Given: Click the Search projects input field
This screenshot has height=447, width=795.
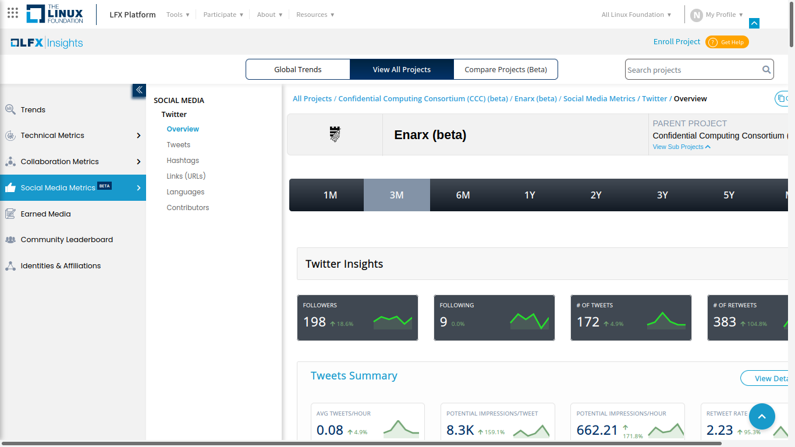Looking at the screenshot, I should click(693, 70).
